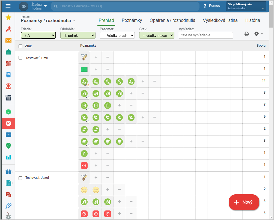
Task: Open the Administrátor account dropdown
Action: pos(246,6)
